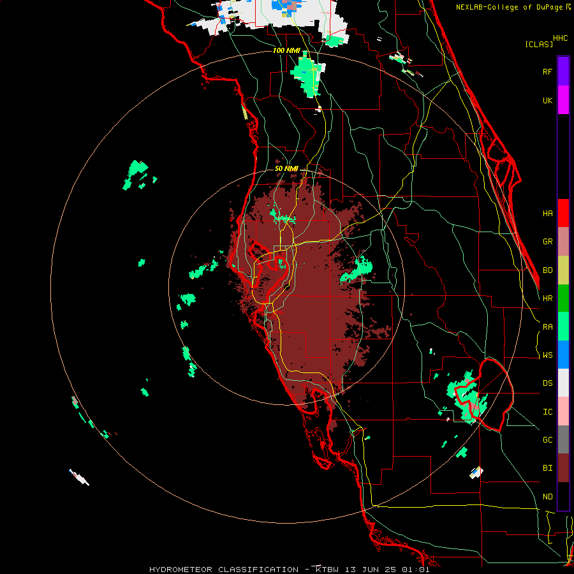Click the HR legend label
The height and width of the screenshot is (574, 574).
547,298
